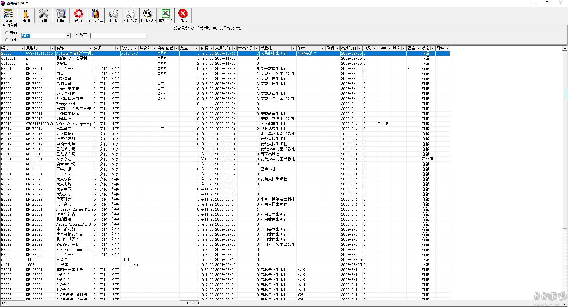The height and width of the screenshot is (307, 568).
Task: Open the 借出次数 column filter dropdown
Action: (x=256, y=48)
